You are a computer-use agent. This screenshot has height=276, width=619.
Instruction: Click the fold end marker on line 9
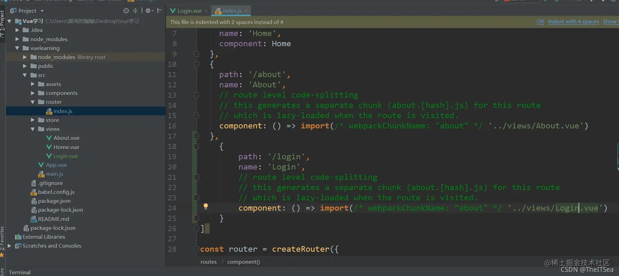point(196,54)
